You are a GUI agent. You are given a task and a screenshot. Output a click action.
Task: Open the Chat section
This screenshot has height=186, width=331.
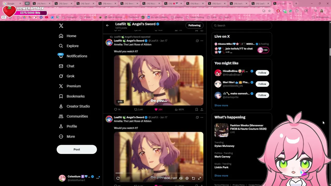(66, 66)
